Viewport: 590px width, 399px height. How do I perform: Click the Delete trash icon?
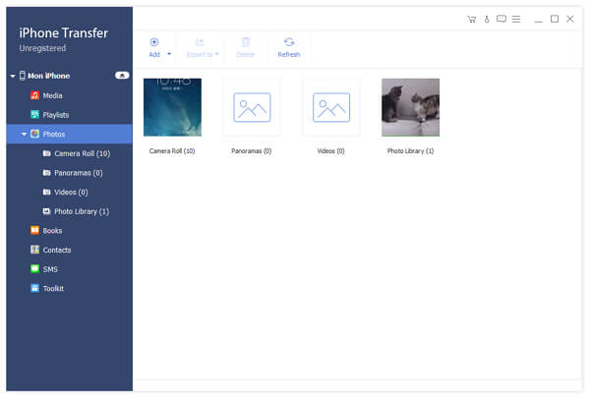pyautogui.click(x=246, y=42)
